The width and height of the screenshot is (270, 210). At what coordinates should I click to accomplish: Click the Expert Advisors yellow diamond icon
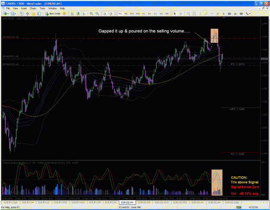click(64, 13)
